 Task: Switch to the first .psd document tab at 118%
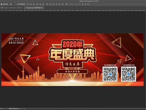[12, 8]
